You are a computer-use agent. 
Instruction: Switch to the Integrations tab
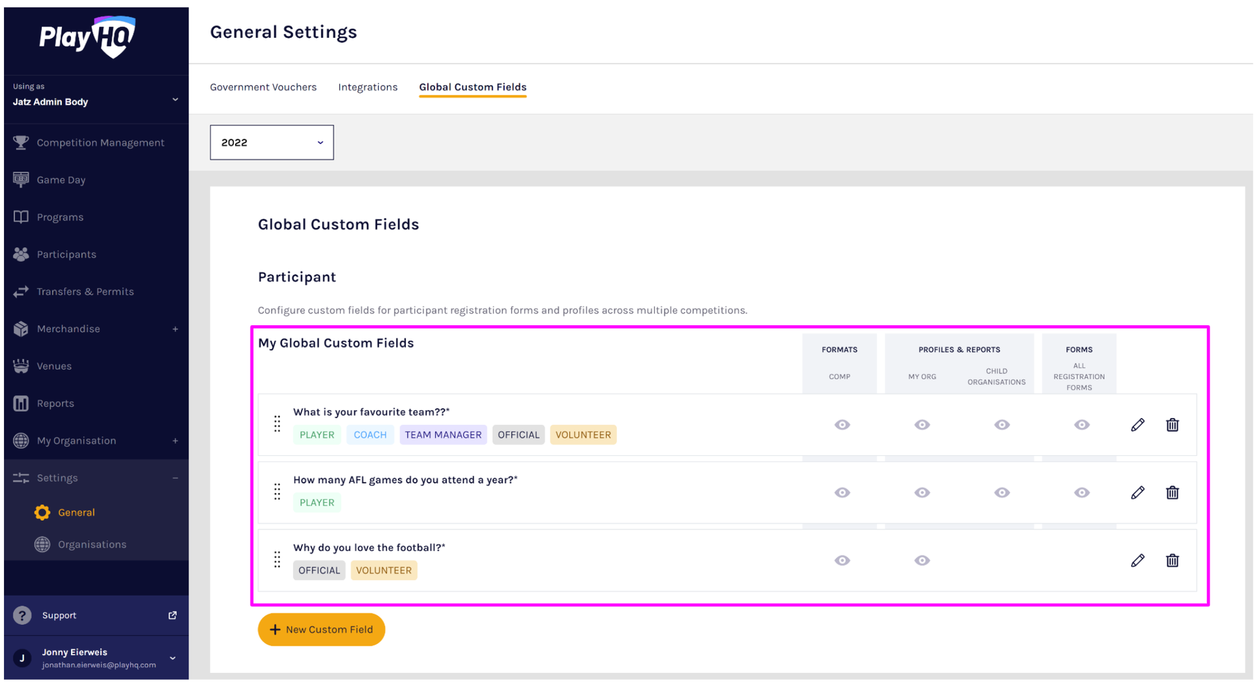tap(367, 87)
